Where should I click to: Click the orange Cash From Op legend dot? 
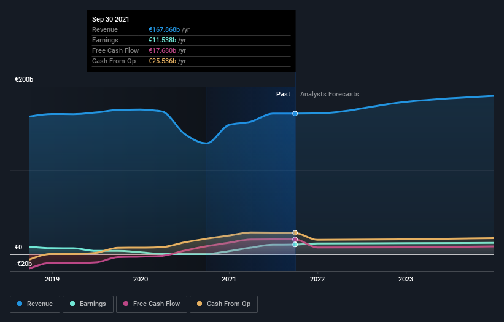point(200,304)
